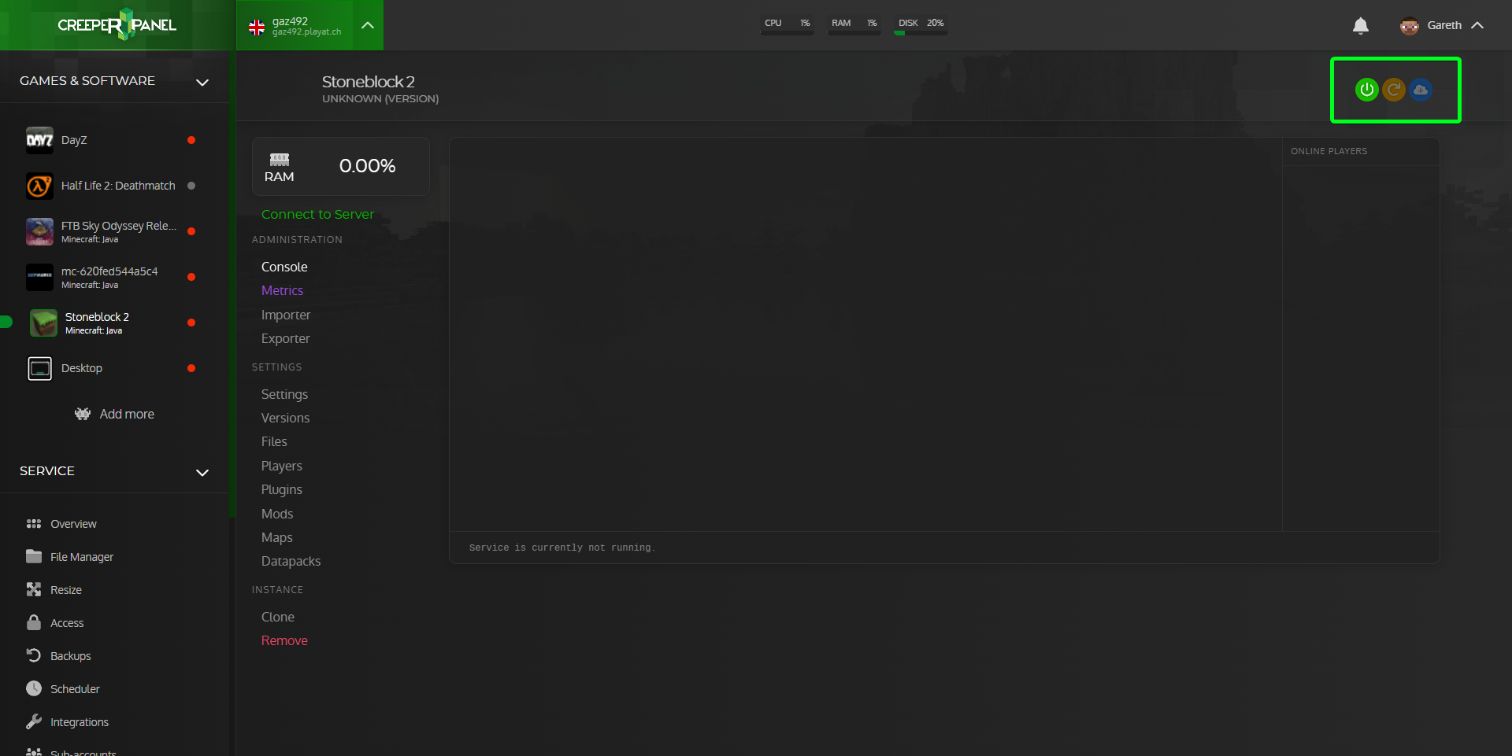The width and height of the screenshot is (1512, 756).
Task: Click the Overview grid icon
Action: point(34,524)
